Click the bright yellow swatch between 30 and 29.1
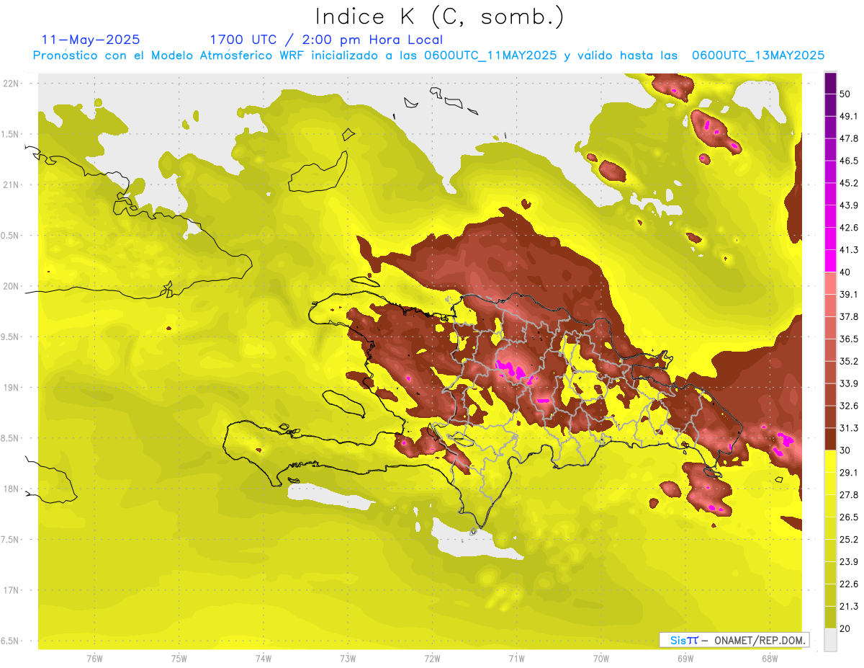Image resolution: width=864 pixels, height=668 pixels. tap(830, 461)
